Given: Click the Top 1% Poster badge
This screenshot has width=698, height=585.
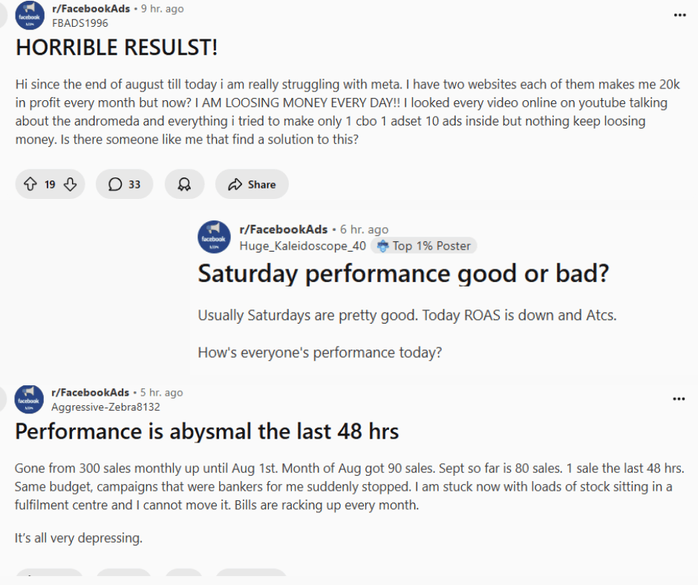Looking at the screenshot, I should pyautogui.click(x=424, y=246).
